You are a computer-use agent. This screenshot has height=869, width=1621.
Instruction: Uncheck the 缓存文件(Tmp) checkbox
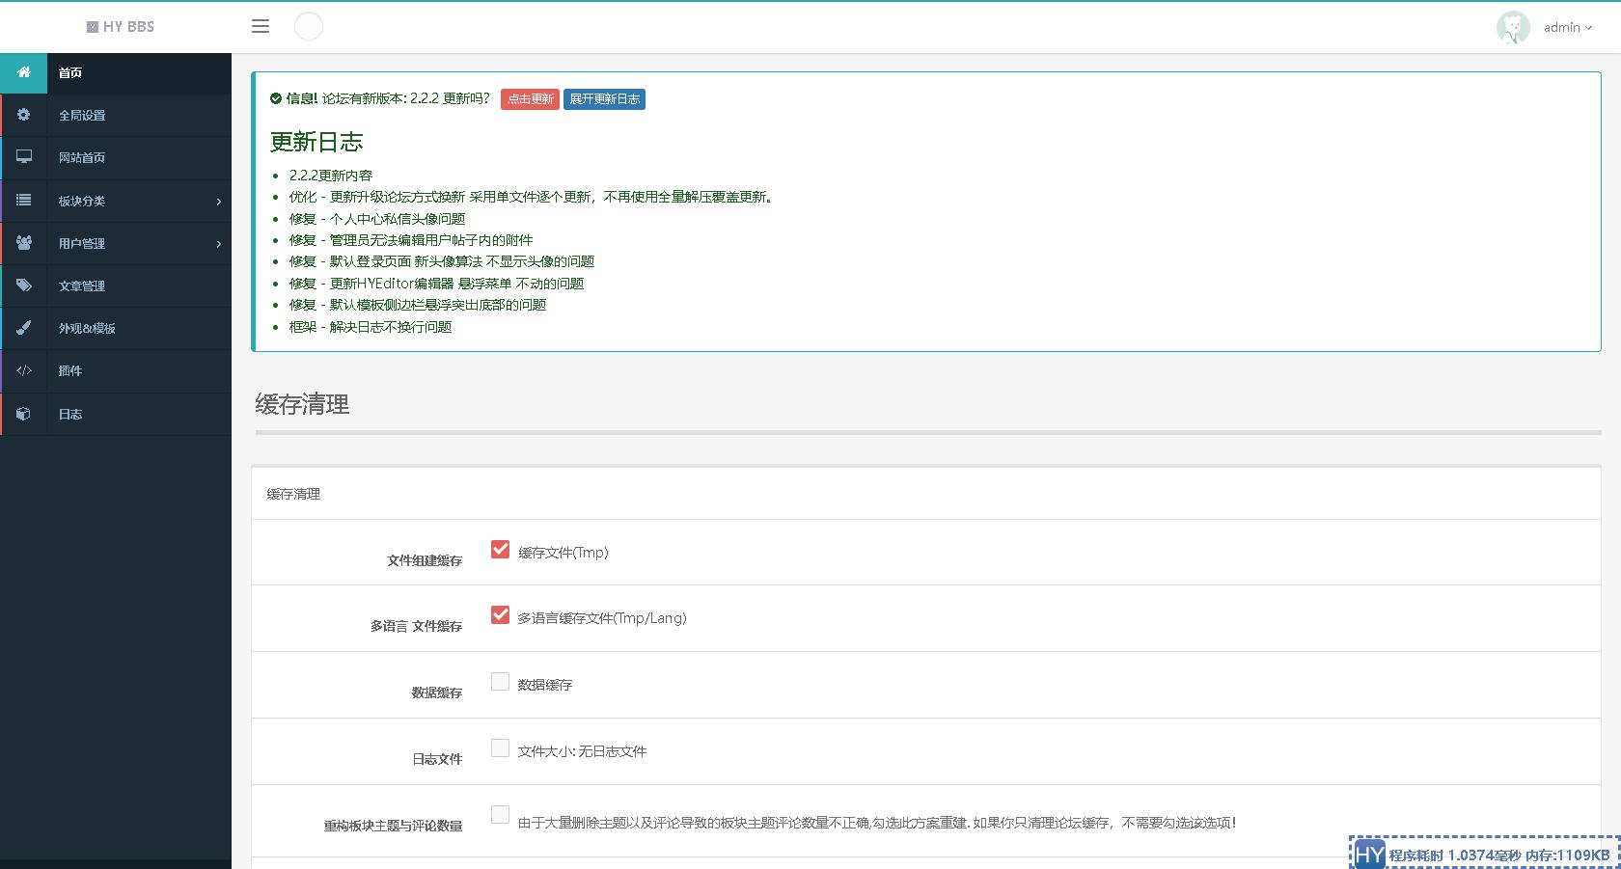point(500,549)
